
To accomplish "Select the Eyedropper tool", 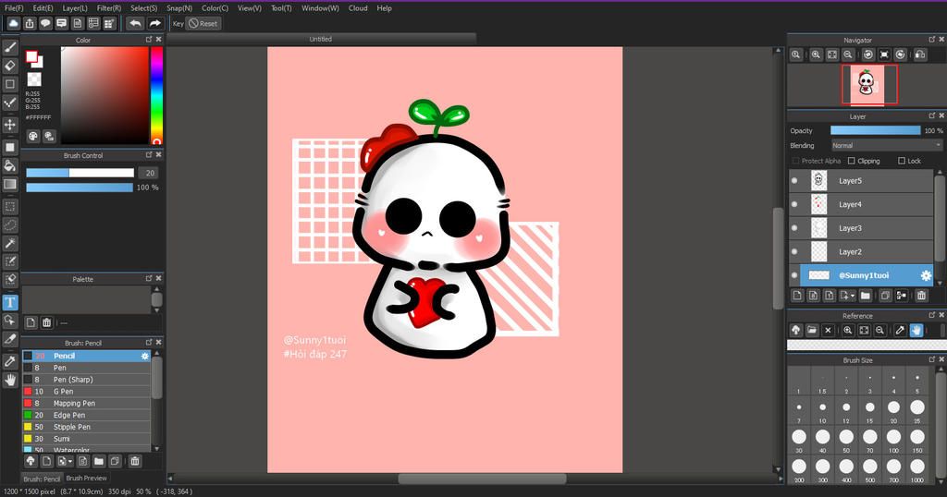I will point(9,361).
